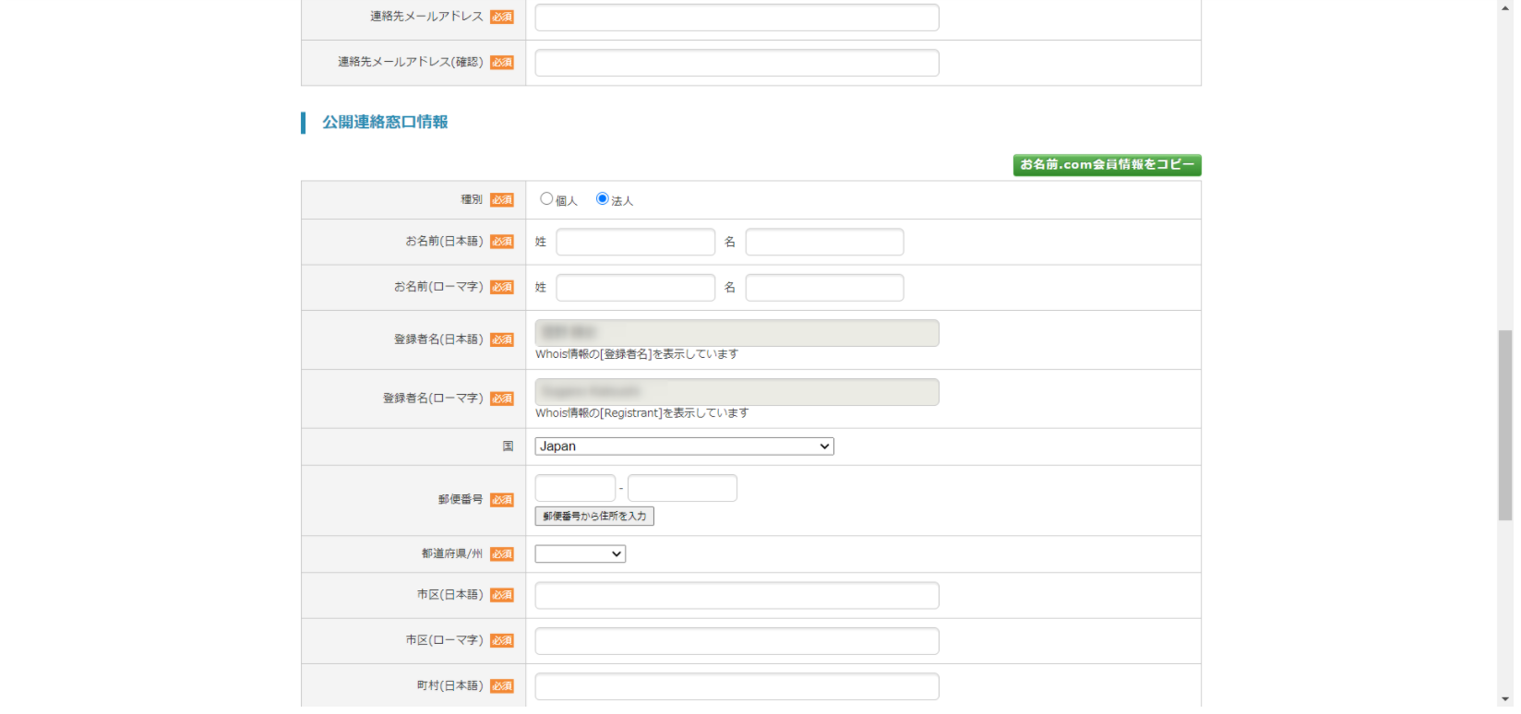Click the first postal code box
Viewport: 1521px width, 714px height.
pos(575,488)
